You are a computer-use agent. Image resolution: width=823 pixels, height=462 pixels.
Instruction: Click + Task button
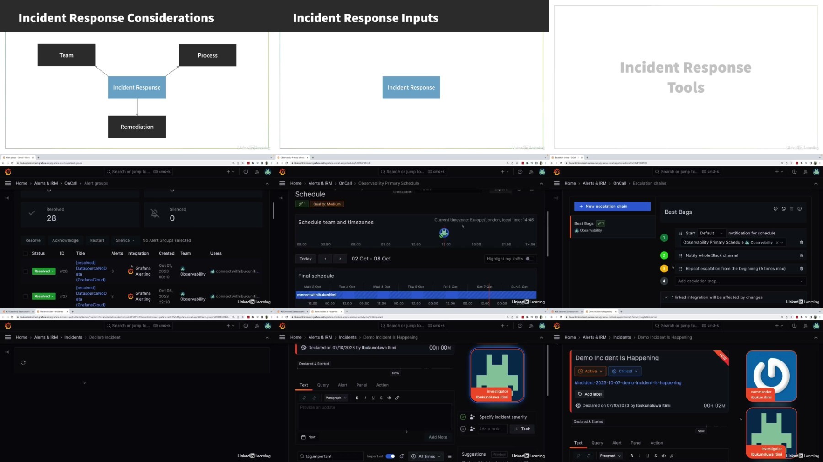(522, 429)
